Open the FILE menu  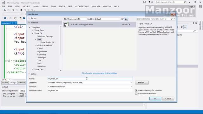(x=3, y=6)
